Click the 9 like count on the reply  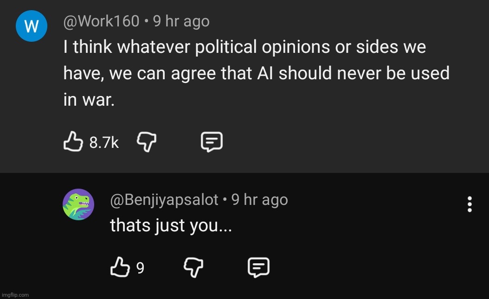pos(140,268)
